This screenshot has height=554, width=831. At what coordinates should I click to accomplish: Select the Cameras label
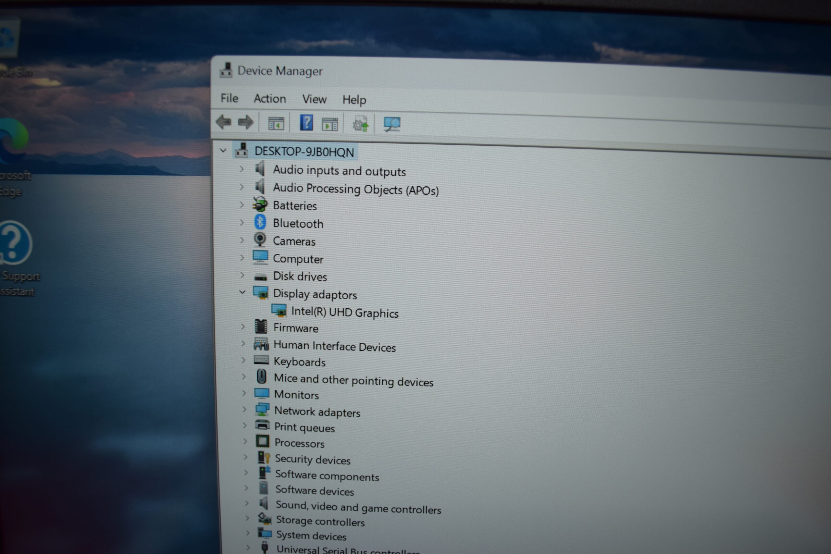(294, 241)
